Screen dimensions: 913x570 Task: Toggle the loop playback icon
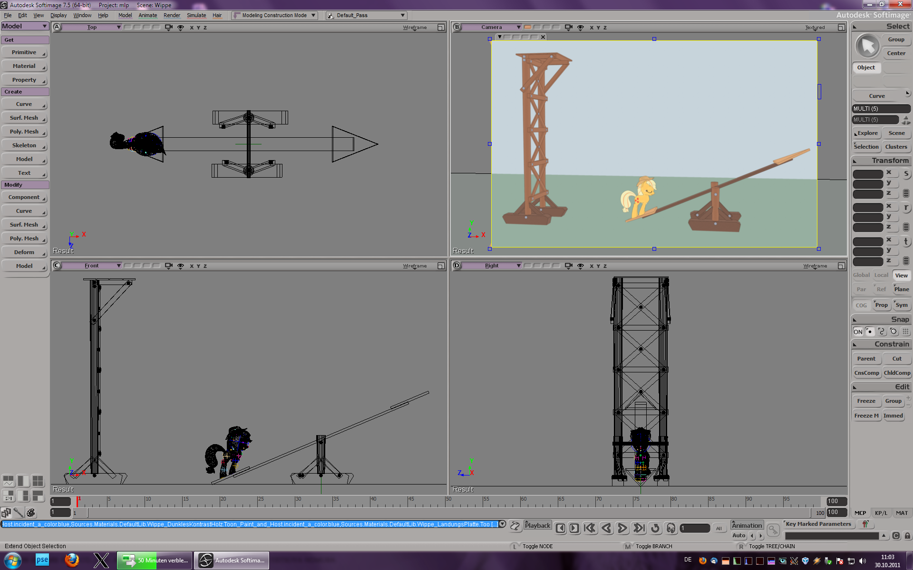coord(655,528)
